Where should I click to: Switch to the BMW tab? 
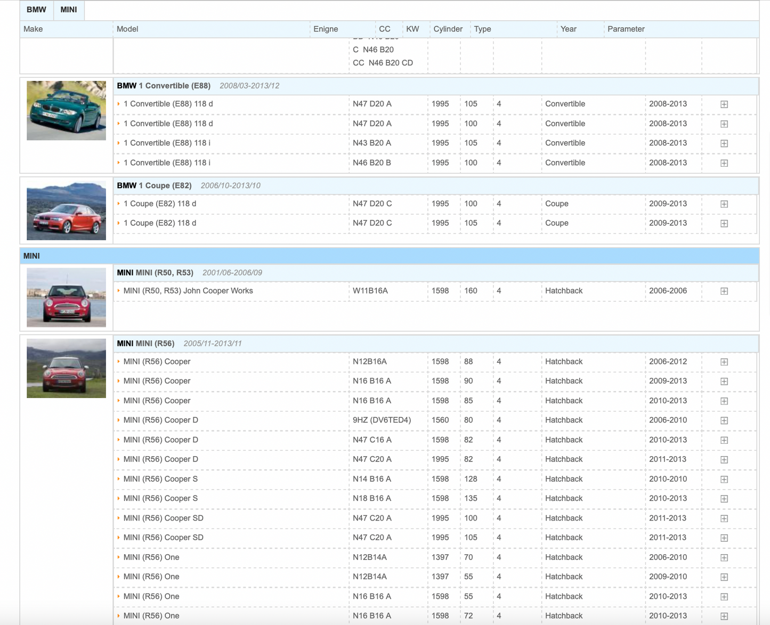(36, 10)
